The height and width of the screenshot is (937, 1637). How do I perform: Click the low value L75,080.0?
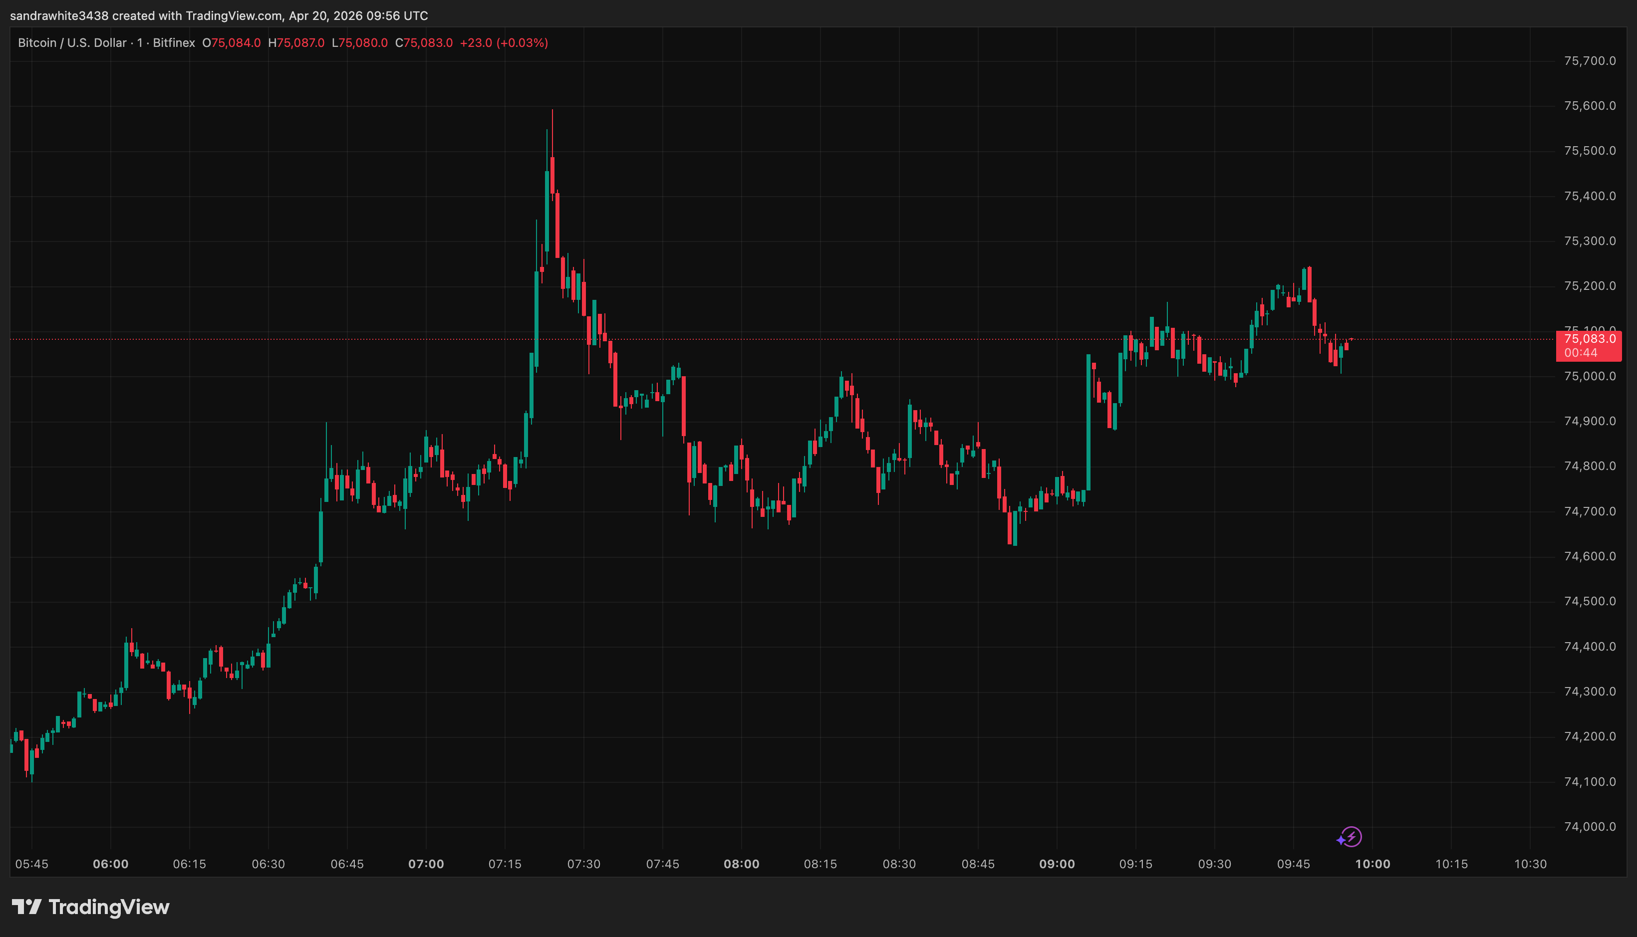click(360, 43)
